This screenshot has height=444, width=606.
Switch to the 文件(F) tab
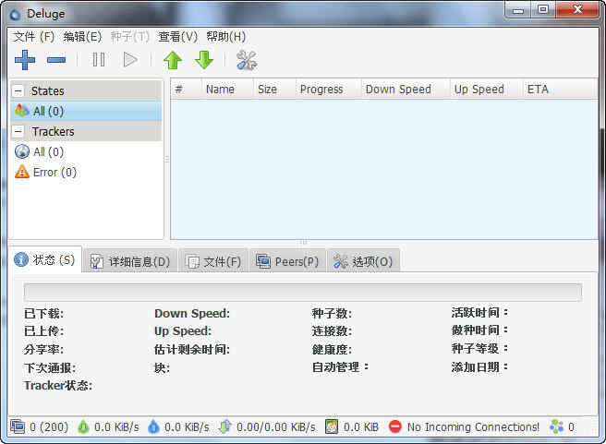tap(213, 261)
